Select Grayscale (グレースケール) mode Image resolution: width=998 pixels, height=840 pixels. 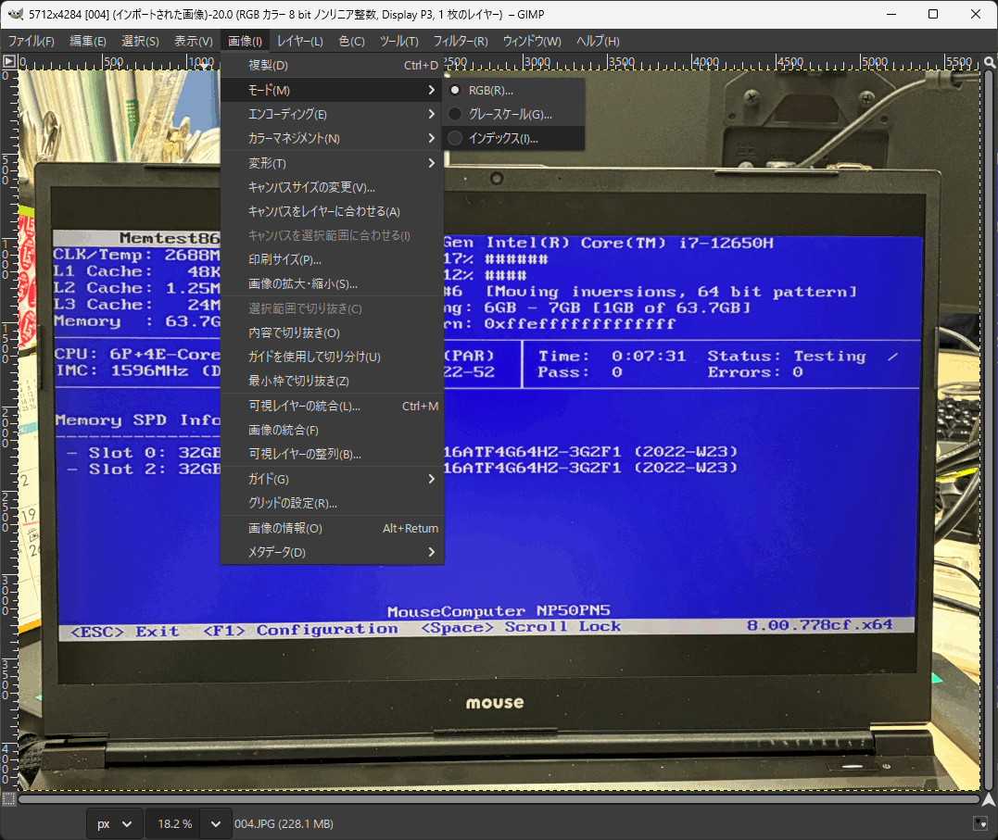click(x=510, y=115)
